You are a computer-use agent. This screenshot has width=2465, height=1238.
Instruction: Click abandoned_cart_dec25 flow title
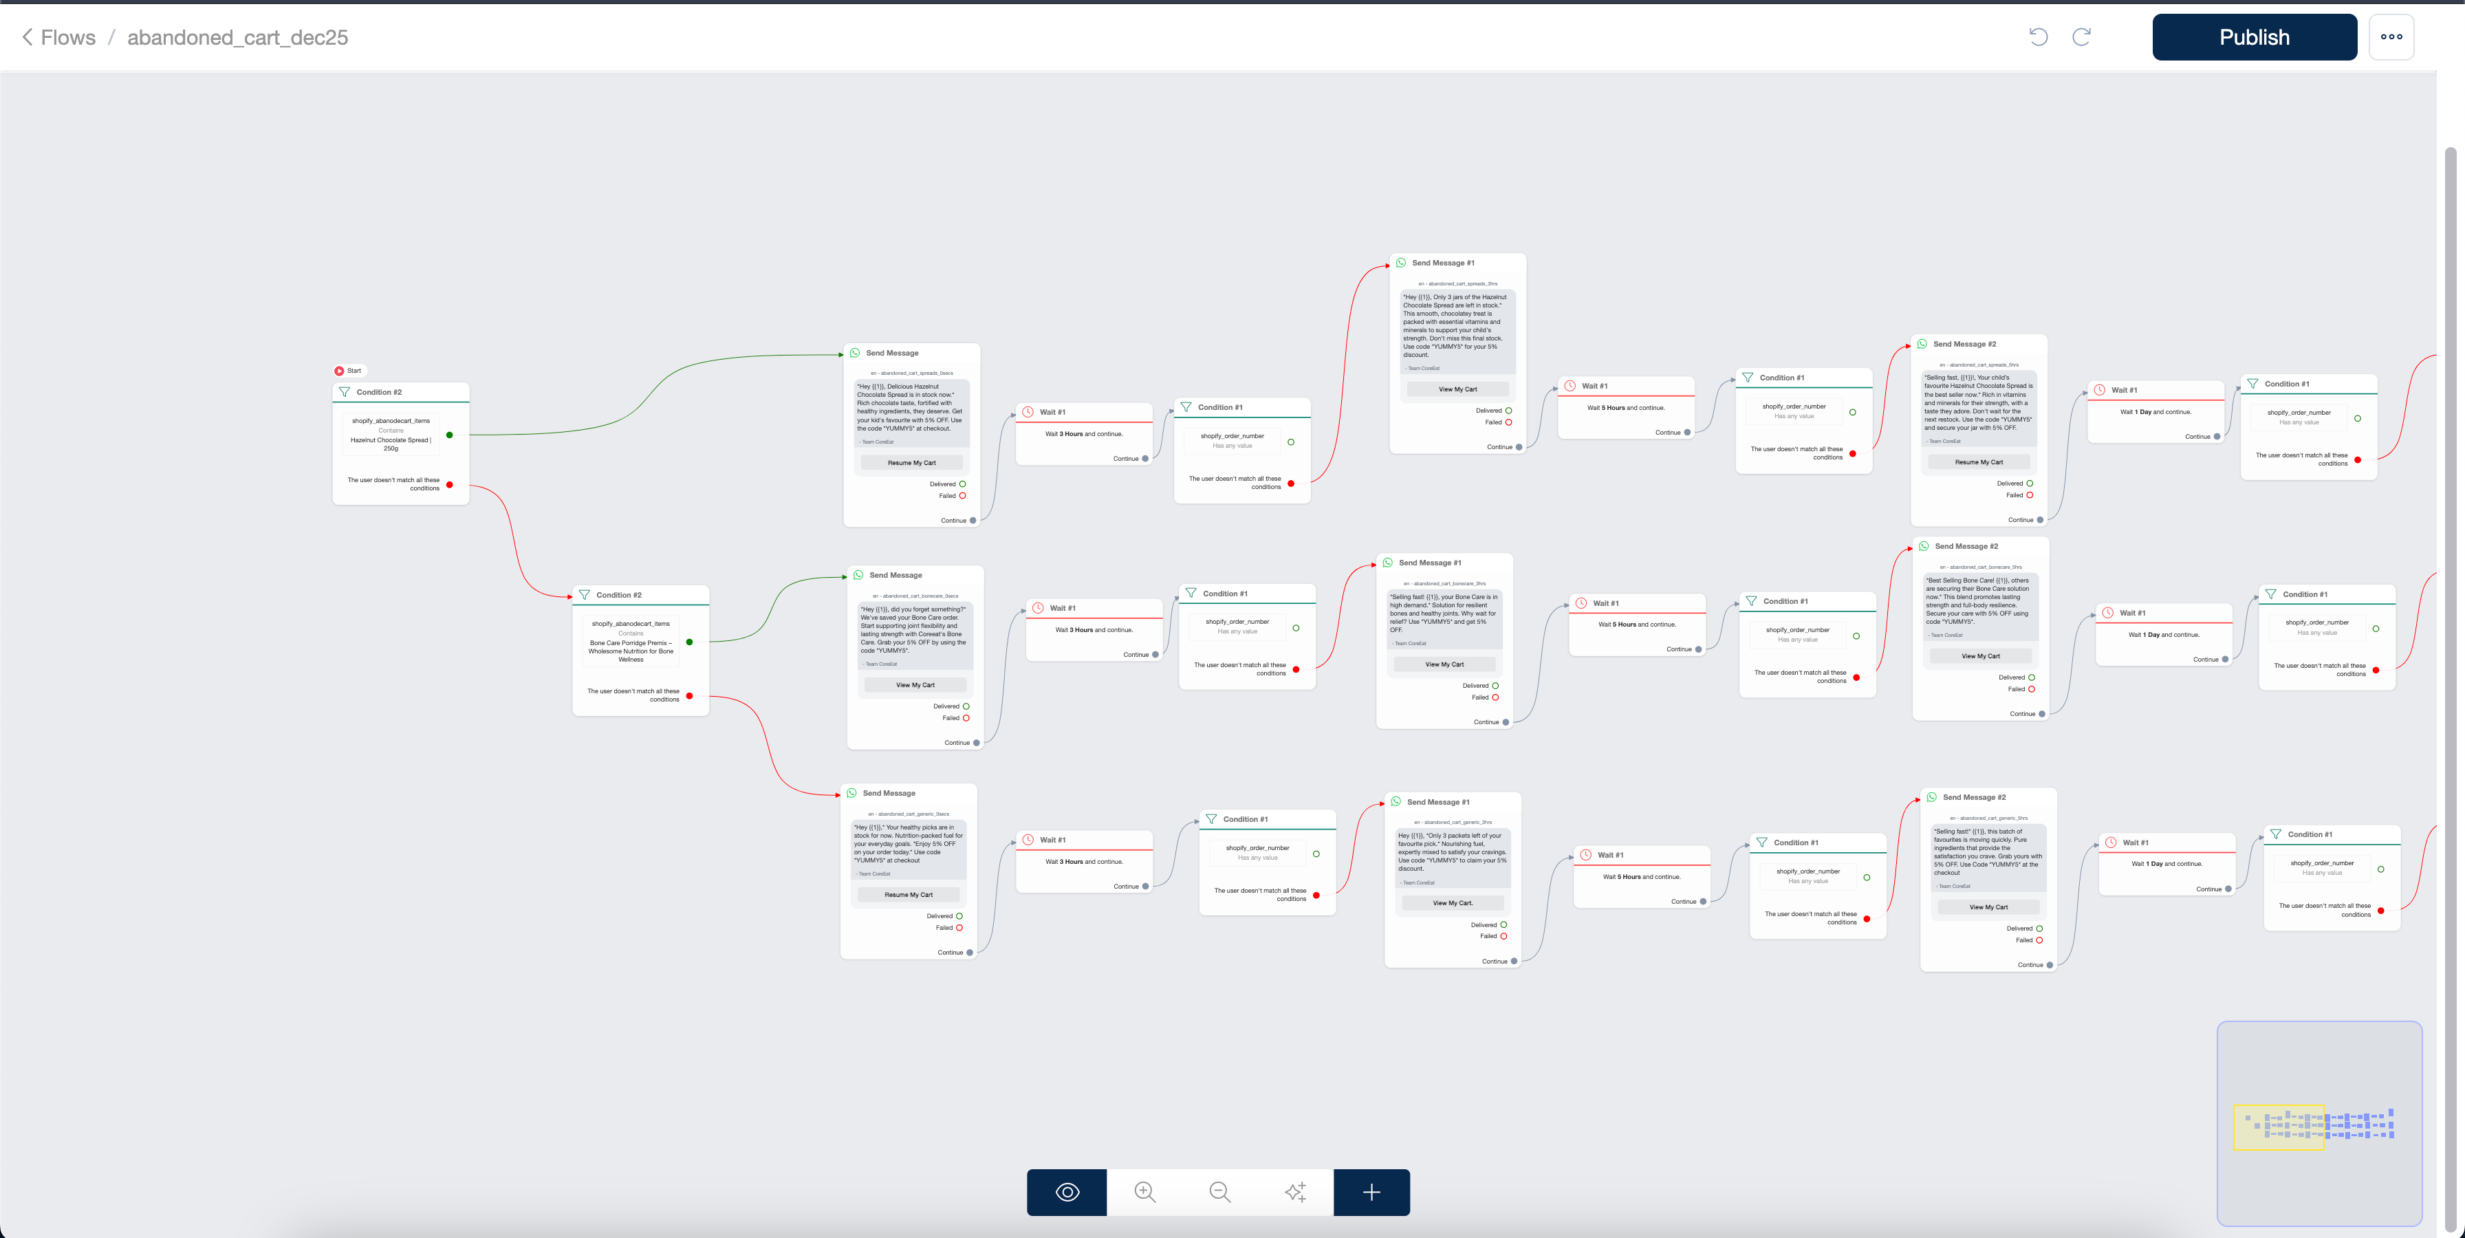237,37
